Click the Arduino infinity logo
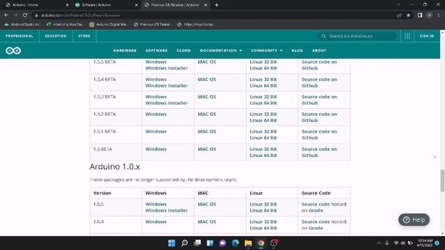The image size is (445, 250). point(13,51)
